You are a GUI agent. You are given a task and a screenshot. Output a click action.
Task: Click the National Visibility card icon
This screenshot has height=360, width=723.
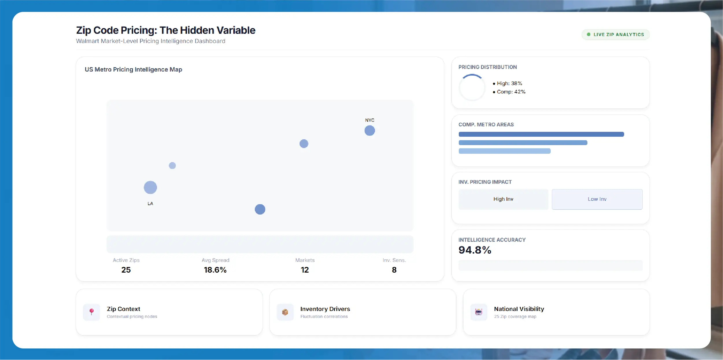tap(479, 312)
